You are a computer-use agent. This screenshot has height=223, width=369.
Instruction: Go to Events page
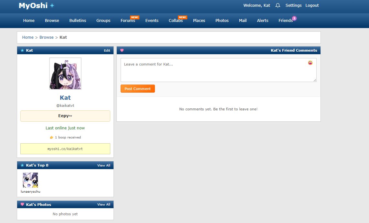(152, 20)
